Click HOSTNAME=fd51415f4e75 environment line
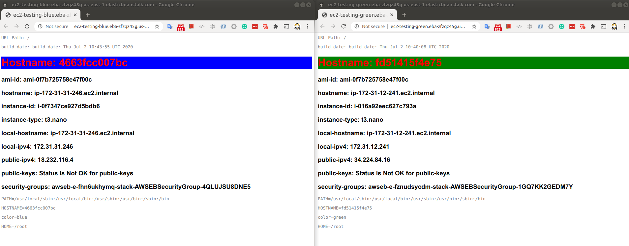Screen dimensions: 629x246 coord(345,208)
